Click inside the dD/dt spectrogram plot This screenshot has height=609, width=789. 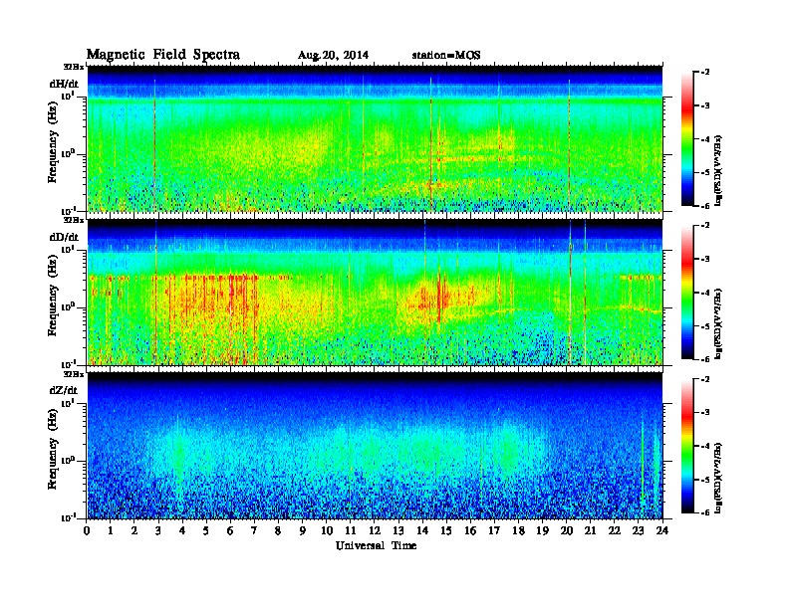point(375,292)
